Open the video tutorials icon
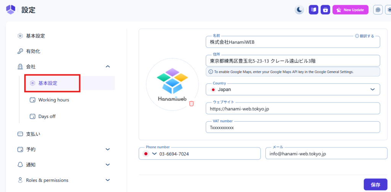This screenshot has width=391, height=192. pyautogui.click(x=325, y=10)
